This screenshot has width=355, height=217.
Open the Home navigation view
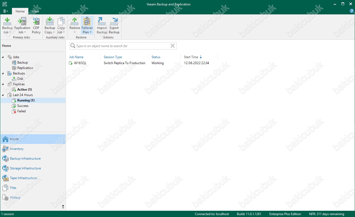33,139
